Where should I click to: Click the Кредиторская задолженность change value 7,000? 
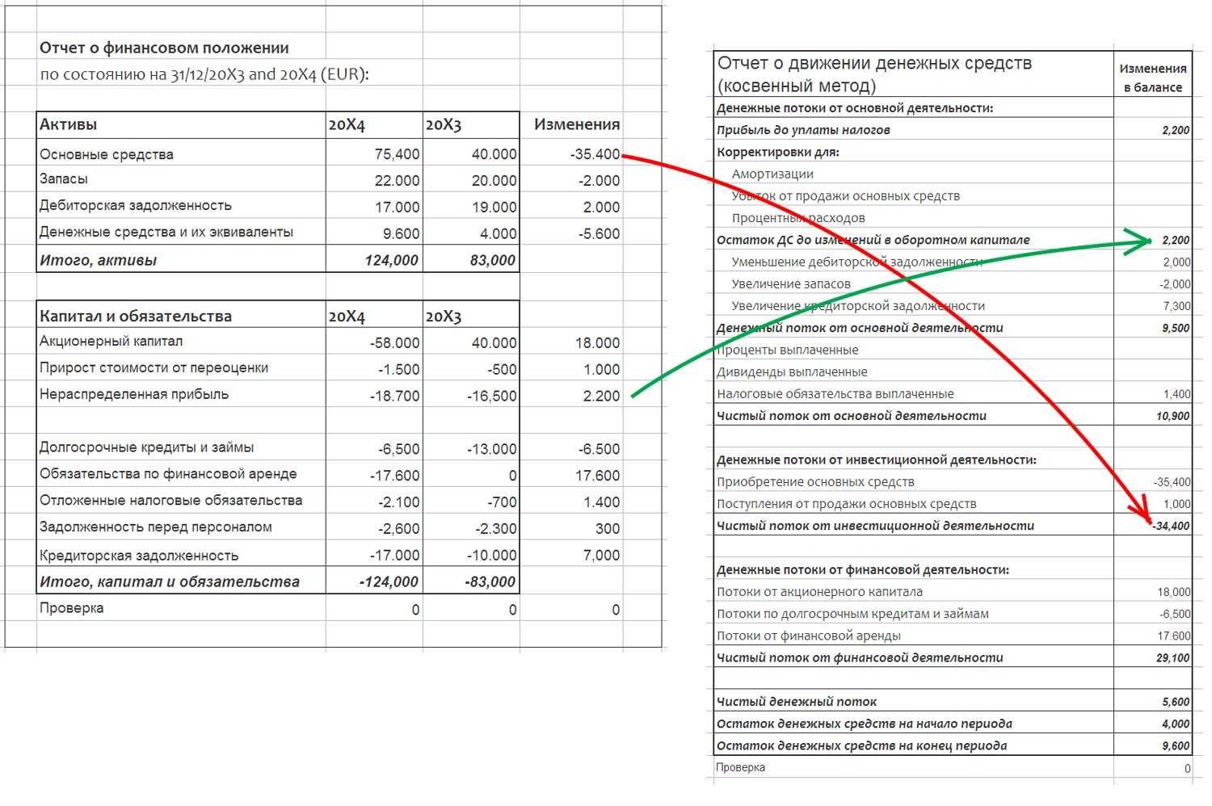601,555
